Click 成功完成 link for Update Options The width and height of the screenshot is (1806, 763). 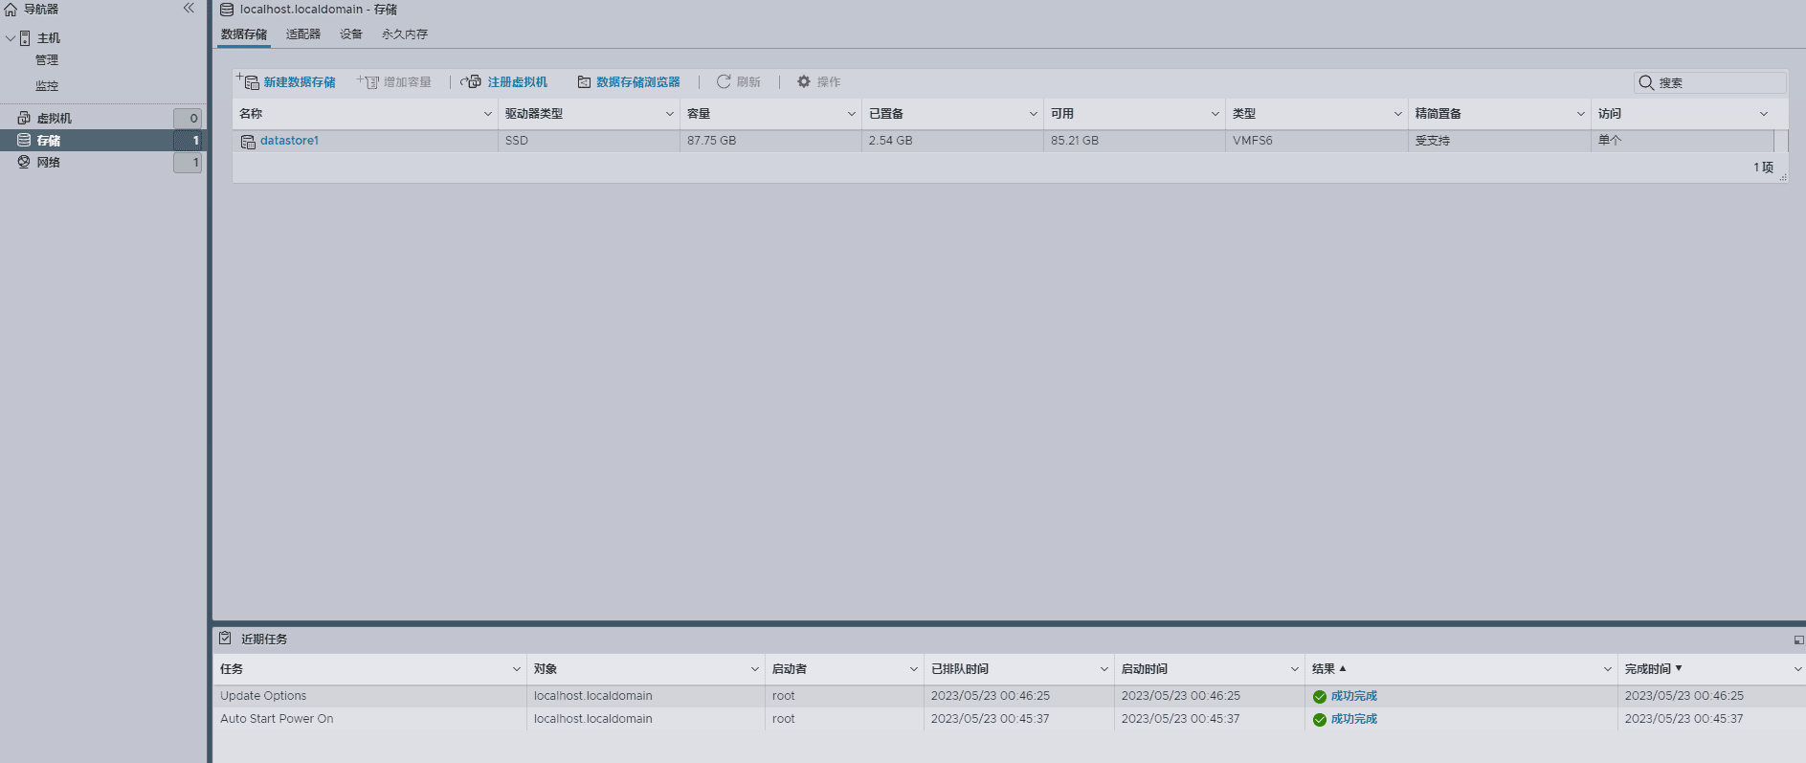1353,696
